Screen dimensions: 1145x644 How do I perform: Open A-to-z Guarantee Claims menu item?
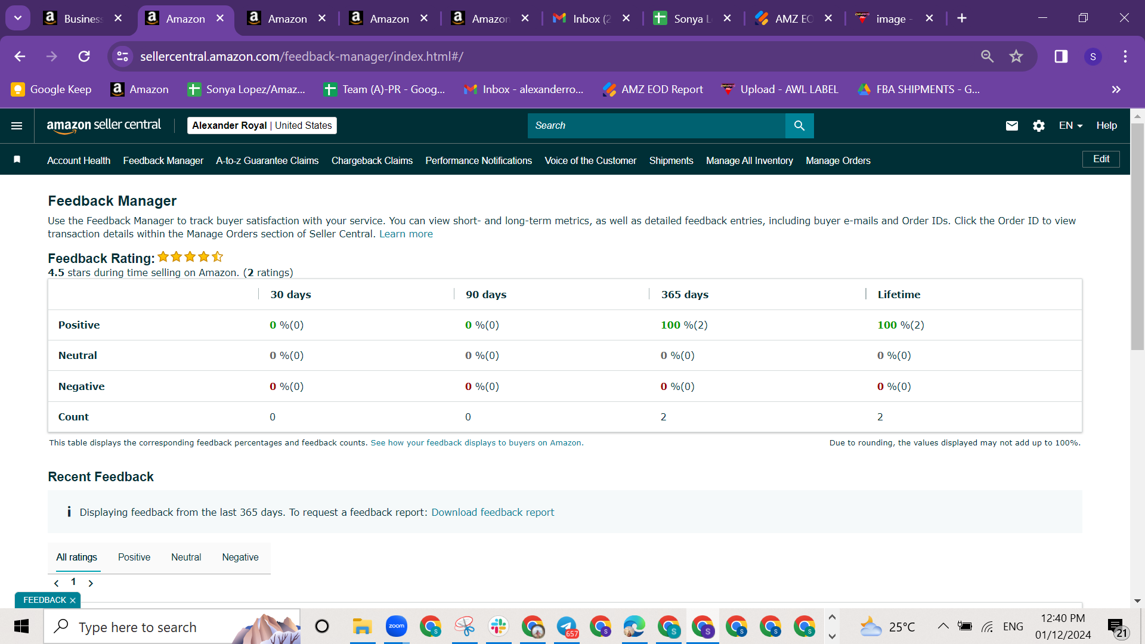(267, 160)
